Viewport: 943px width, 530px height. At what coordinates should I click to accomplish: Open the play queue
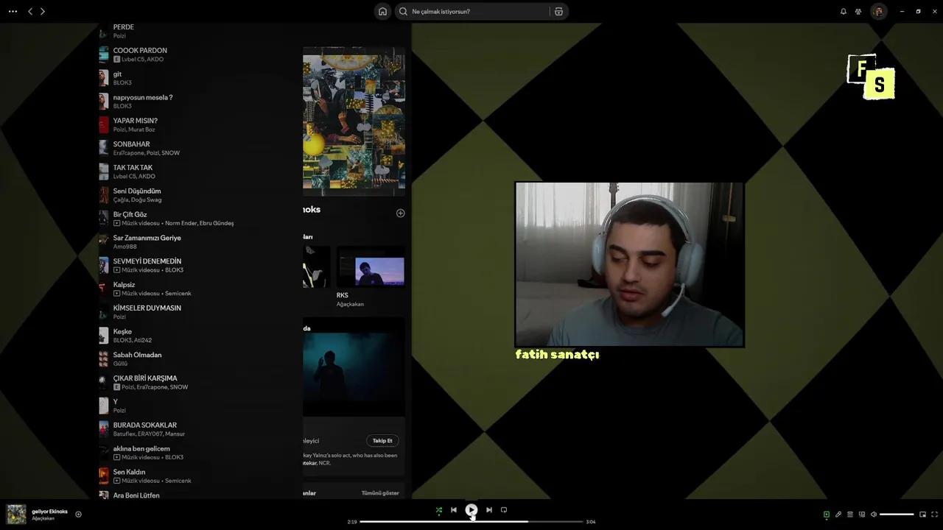coord(850,515)
